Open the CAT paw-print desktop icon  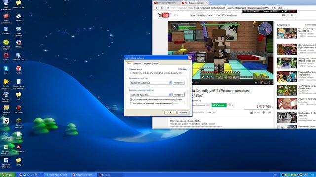pyautogui.click(x=6, y=121)
